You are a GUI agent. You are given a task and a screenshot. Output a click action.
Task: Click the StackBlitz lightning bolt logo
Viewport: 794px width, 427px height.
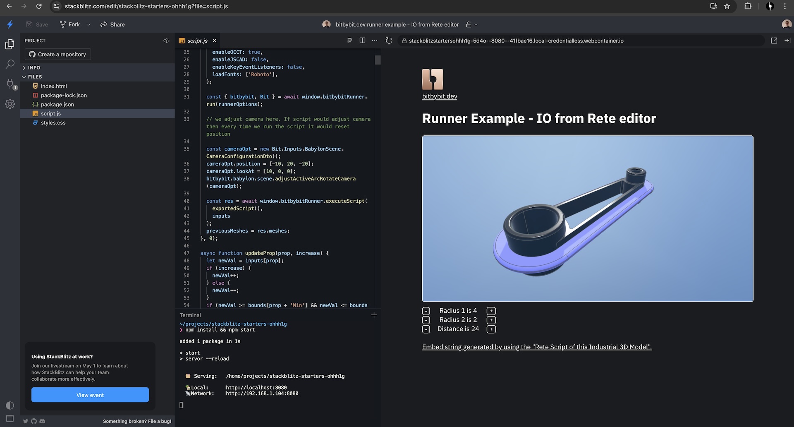10,24
